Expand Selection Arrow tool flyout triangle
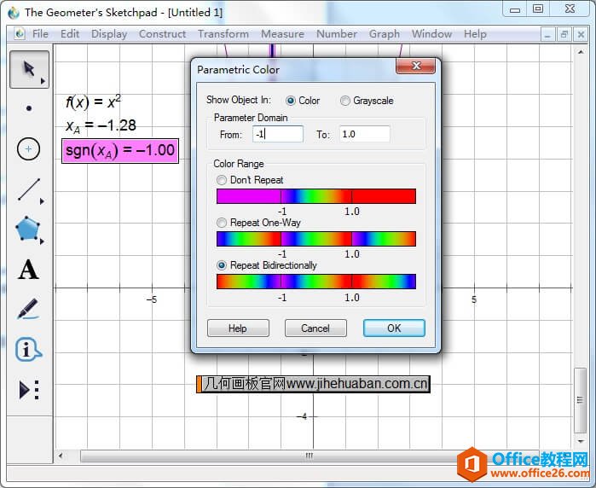The height and width of the screenshot is (488, 596). 43,81
